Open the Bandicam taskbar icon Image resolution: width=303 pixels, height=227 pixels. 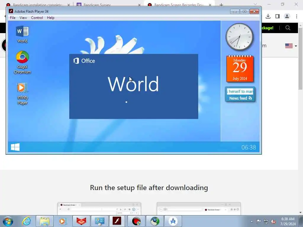(x=136, y=221)
